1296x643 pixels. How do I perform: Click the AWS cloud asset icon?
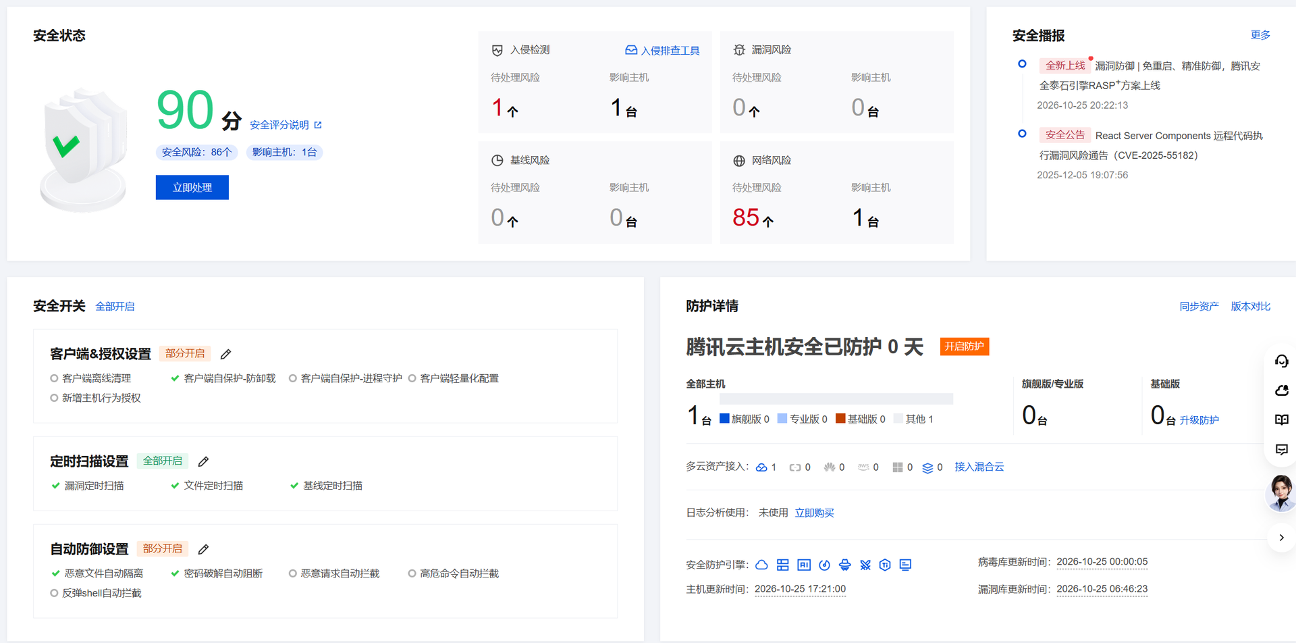(x=863, y=467)
